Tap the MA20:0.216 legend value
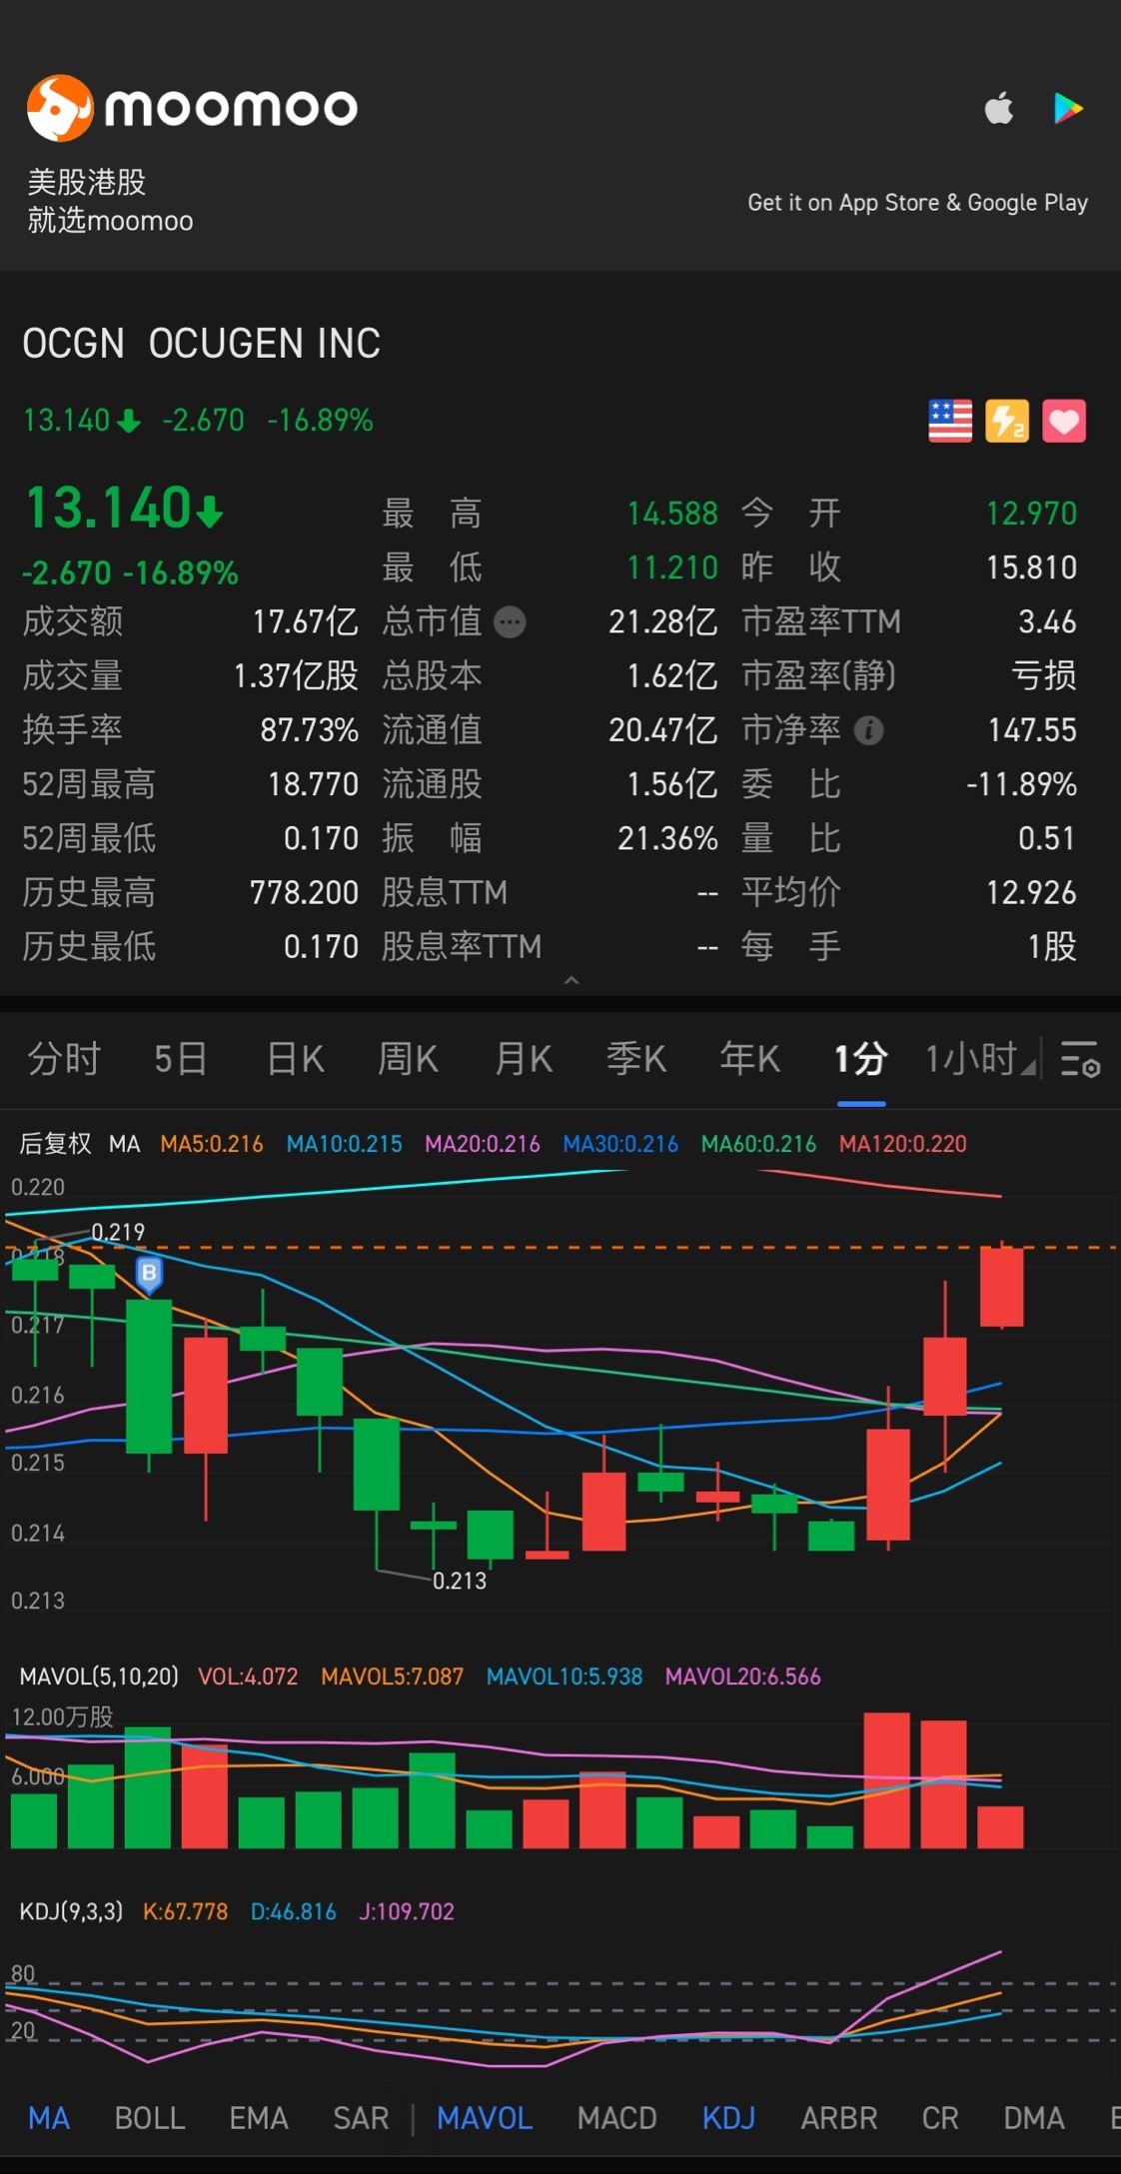This screenshot has width=1121, height=2174. click(483, 1144)
